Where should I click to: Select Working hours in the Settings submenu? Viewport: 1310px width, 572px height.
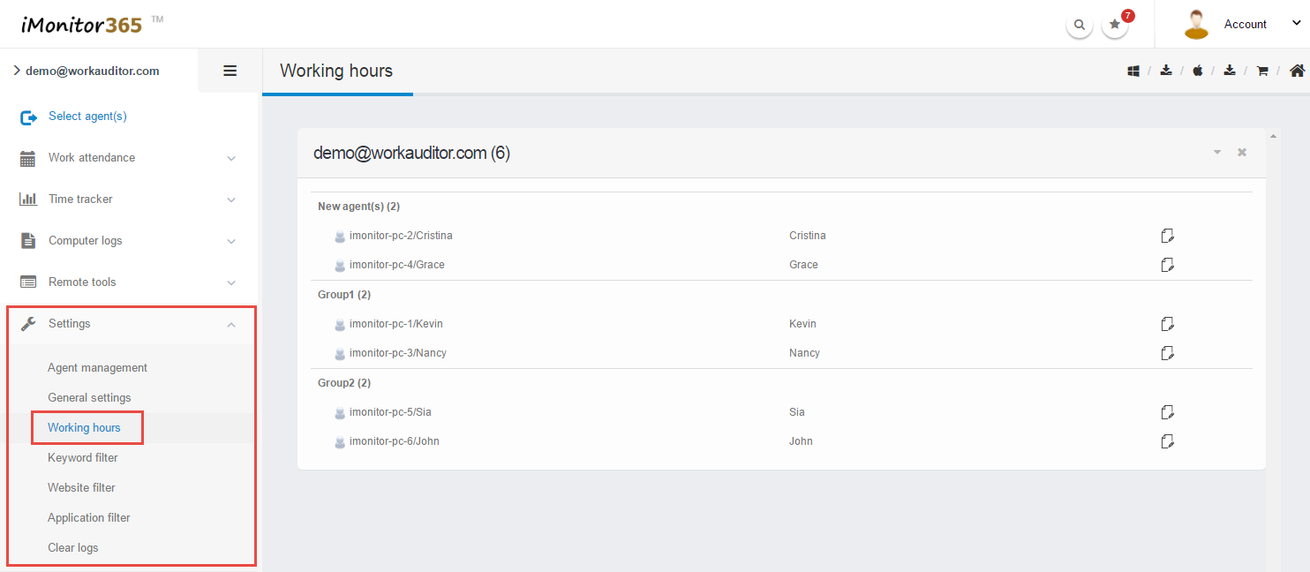click(84, 428)
